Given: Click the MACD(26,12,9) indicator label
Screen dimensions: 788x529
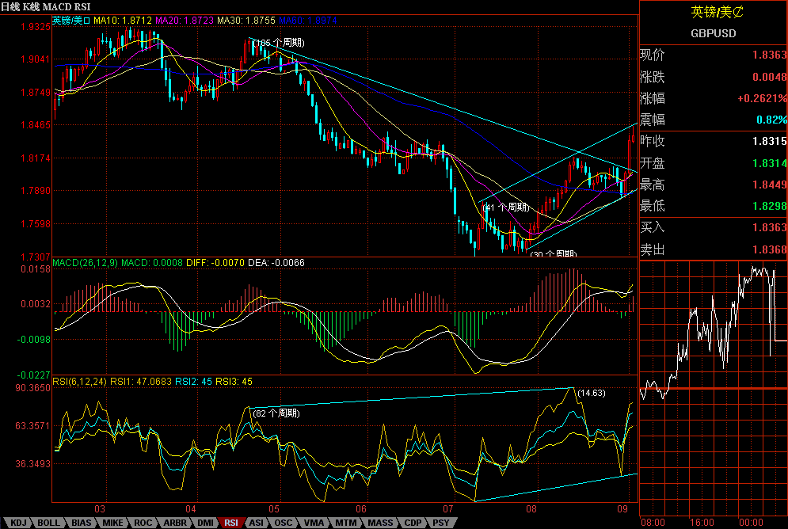Looking at the screenshot, I should (x=86, y=263).
